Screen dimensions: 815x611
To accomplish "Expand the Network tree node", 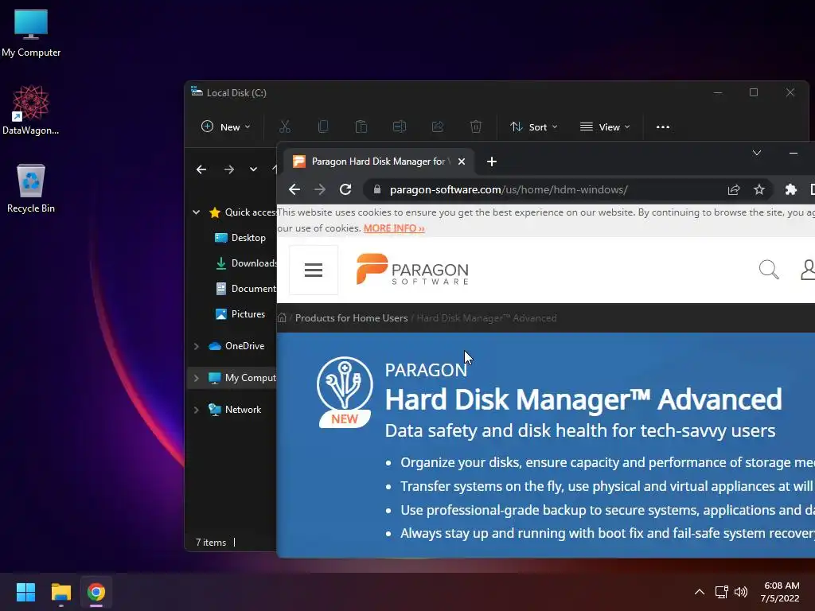I will (196, 410).
